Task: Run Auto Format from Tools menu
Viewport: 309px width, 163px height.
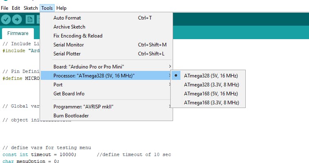Action: (67, 18)
